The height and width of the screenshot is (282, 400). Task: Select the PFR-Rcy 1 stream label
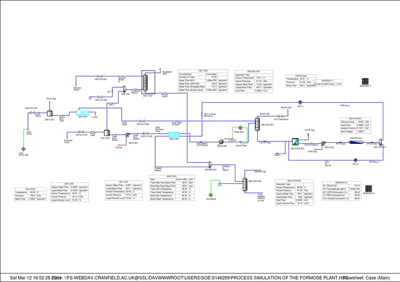tap(345, 105)
